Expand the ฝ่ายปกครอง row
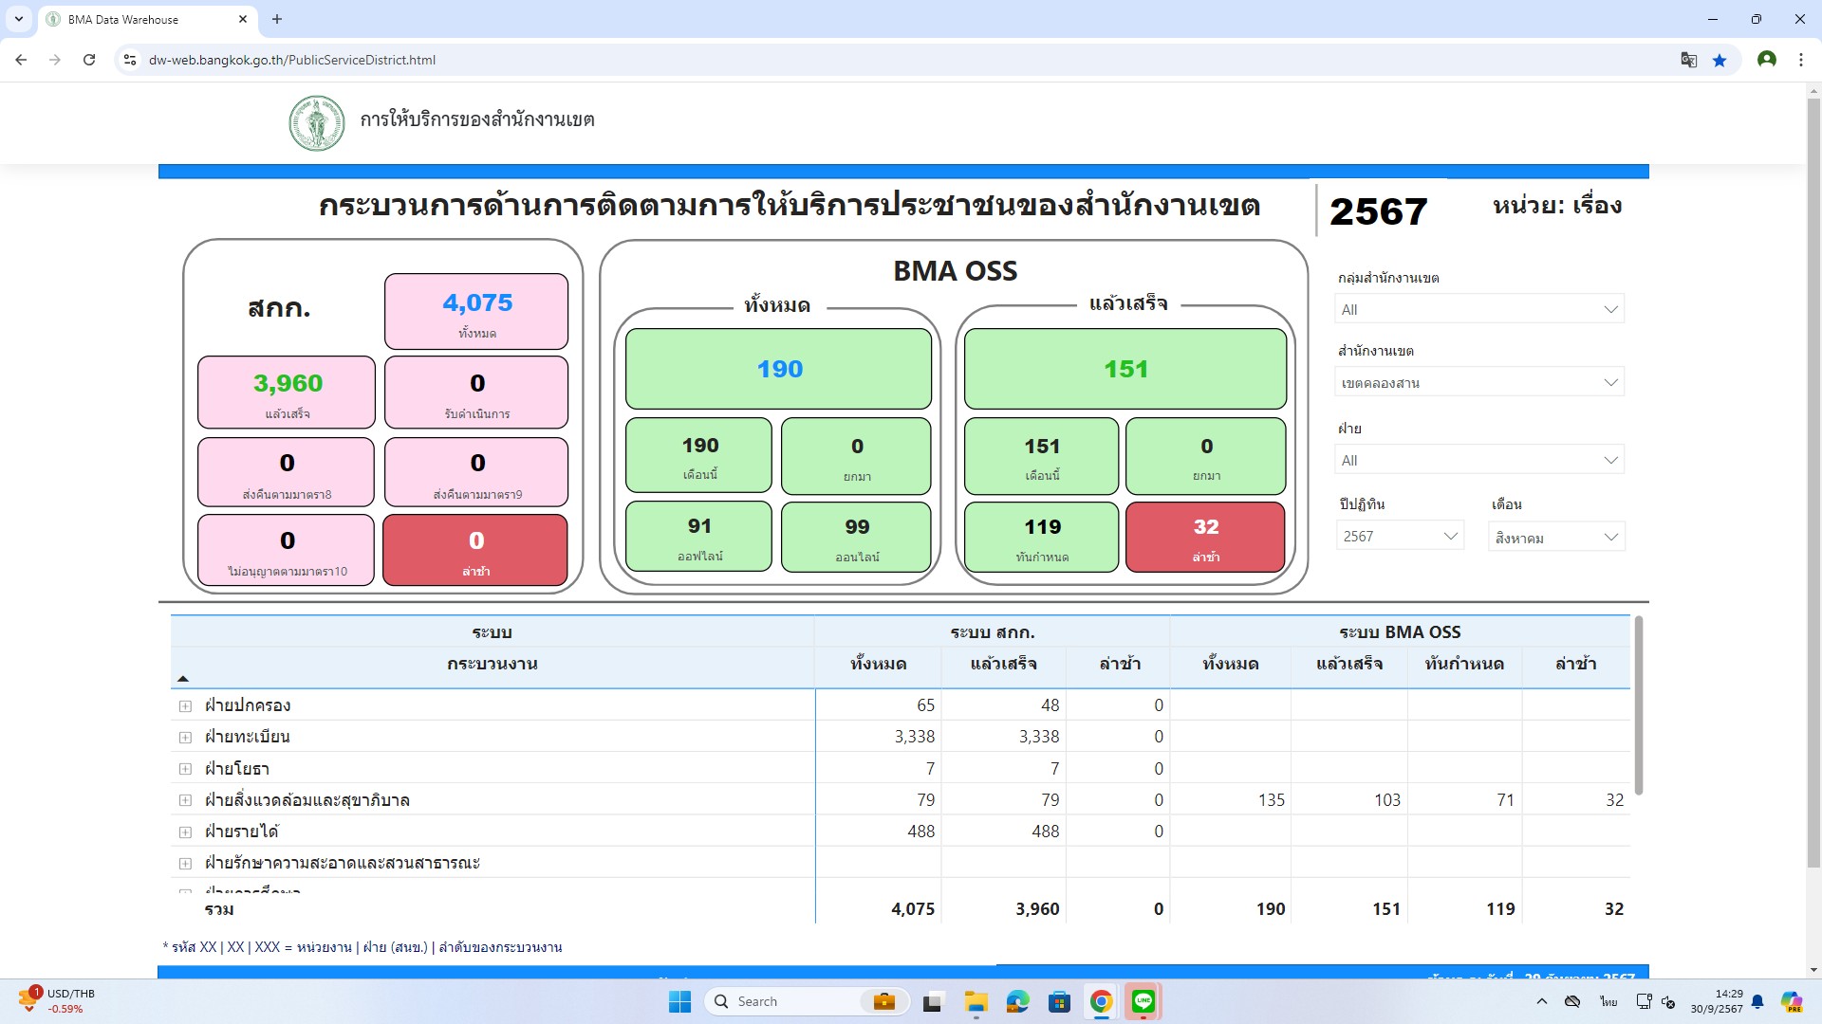The height and width of the screenshot is (1024, 1822). click(185, 705)
